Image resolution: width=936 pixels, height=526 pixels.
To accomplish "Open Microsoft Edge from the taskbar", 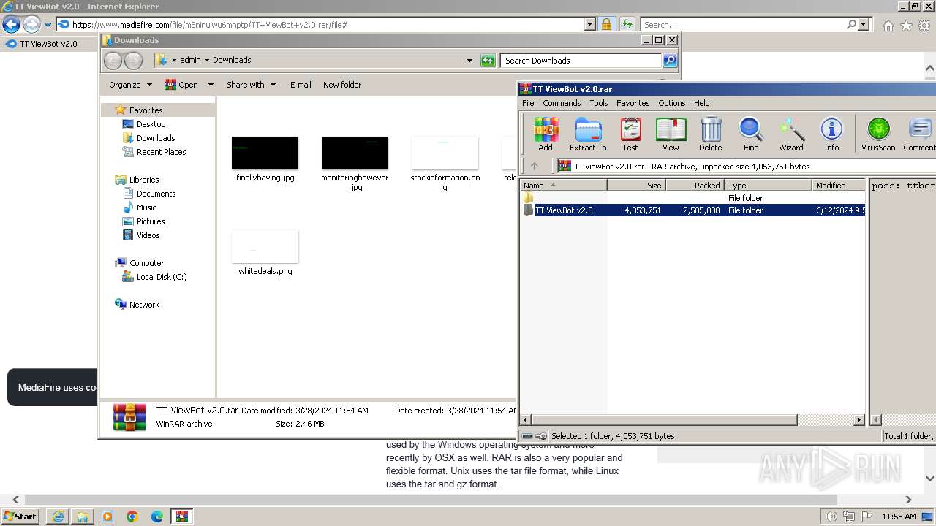I will tap(157, 517).
